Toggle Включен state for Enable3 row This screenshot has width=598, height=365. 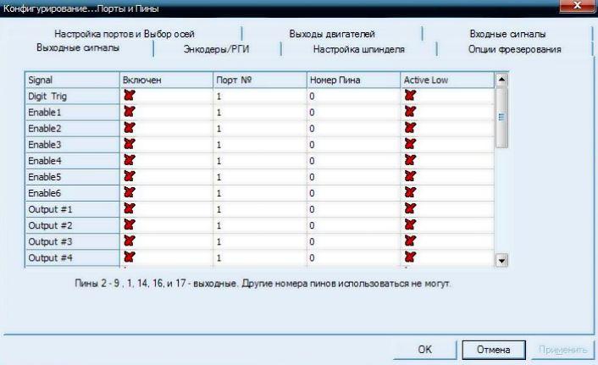click(x=130, y=144)
